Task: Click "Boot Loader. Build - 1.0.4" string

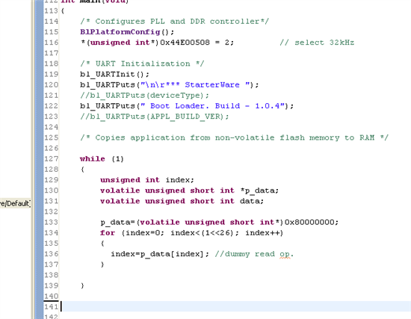Action: [212, 106]
